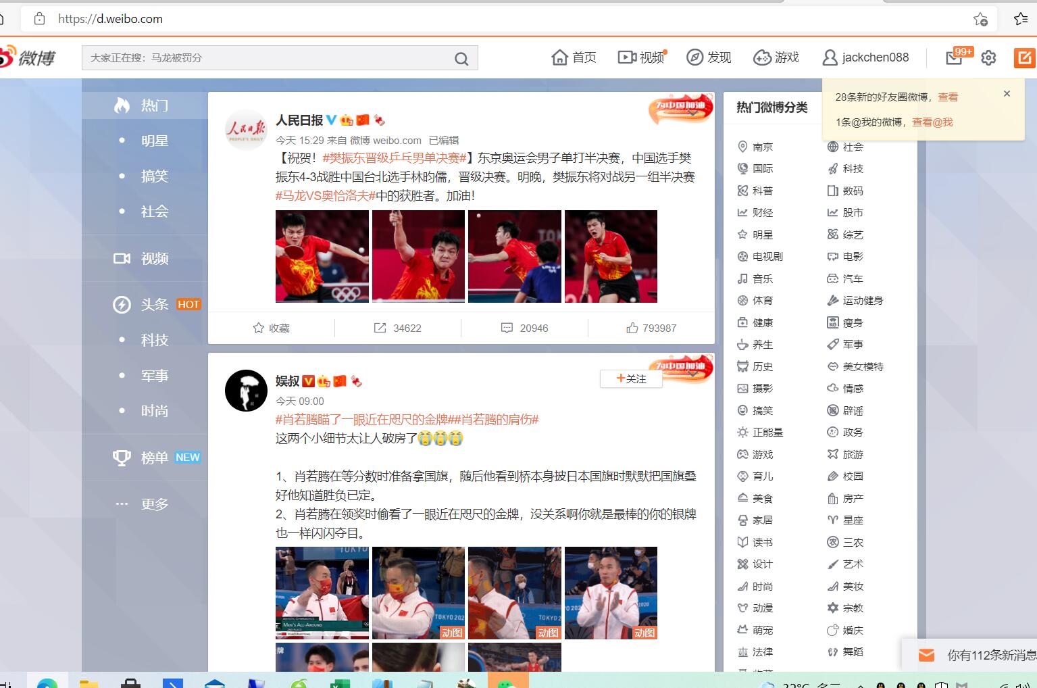Open the 星座 category
Viewport: 1037px width, 688px height.
pyautogui.click(x=845, y=520)
